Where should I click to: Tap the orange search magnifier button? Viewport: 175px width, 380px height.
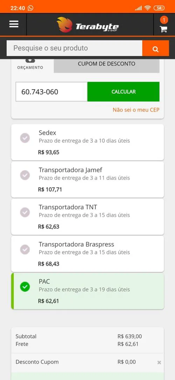click(155, 48)
